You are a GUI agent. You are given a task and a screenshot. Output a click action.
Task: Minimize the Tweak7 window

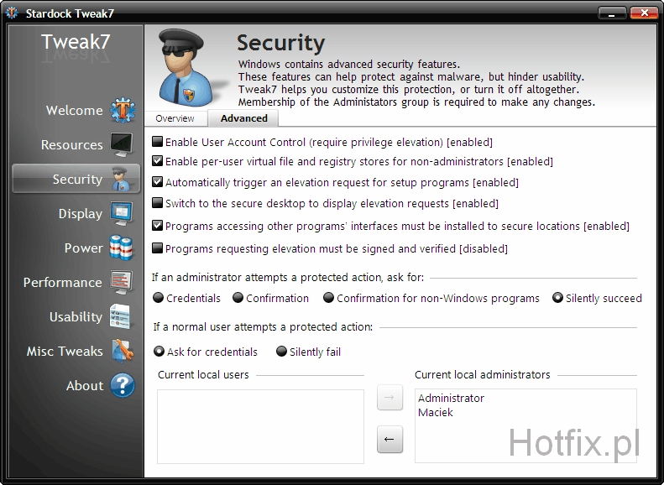[x=612, y=13]
